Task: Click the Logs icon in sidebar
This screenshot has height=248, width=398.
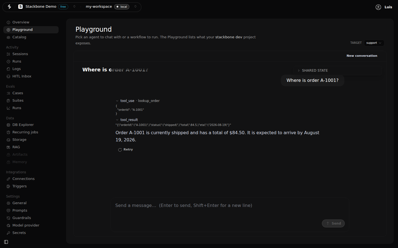Action: click(8, 69)
